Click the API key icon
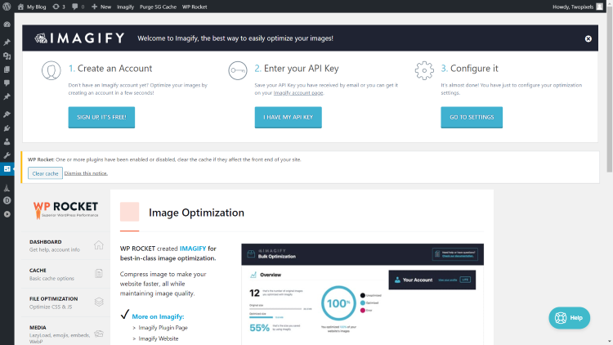 coord(238,70)
